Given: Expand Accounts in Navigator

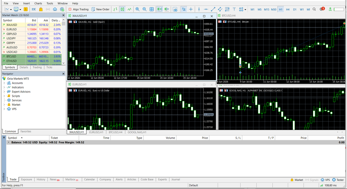Looking at the screenshot, I should point(4,83).
